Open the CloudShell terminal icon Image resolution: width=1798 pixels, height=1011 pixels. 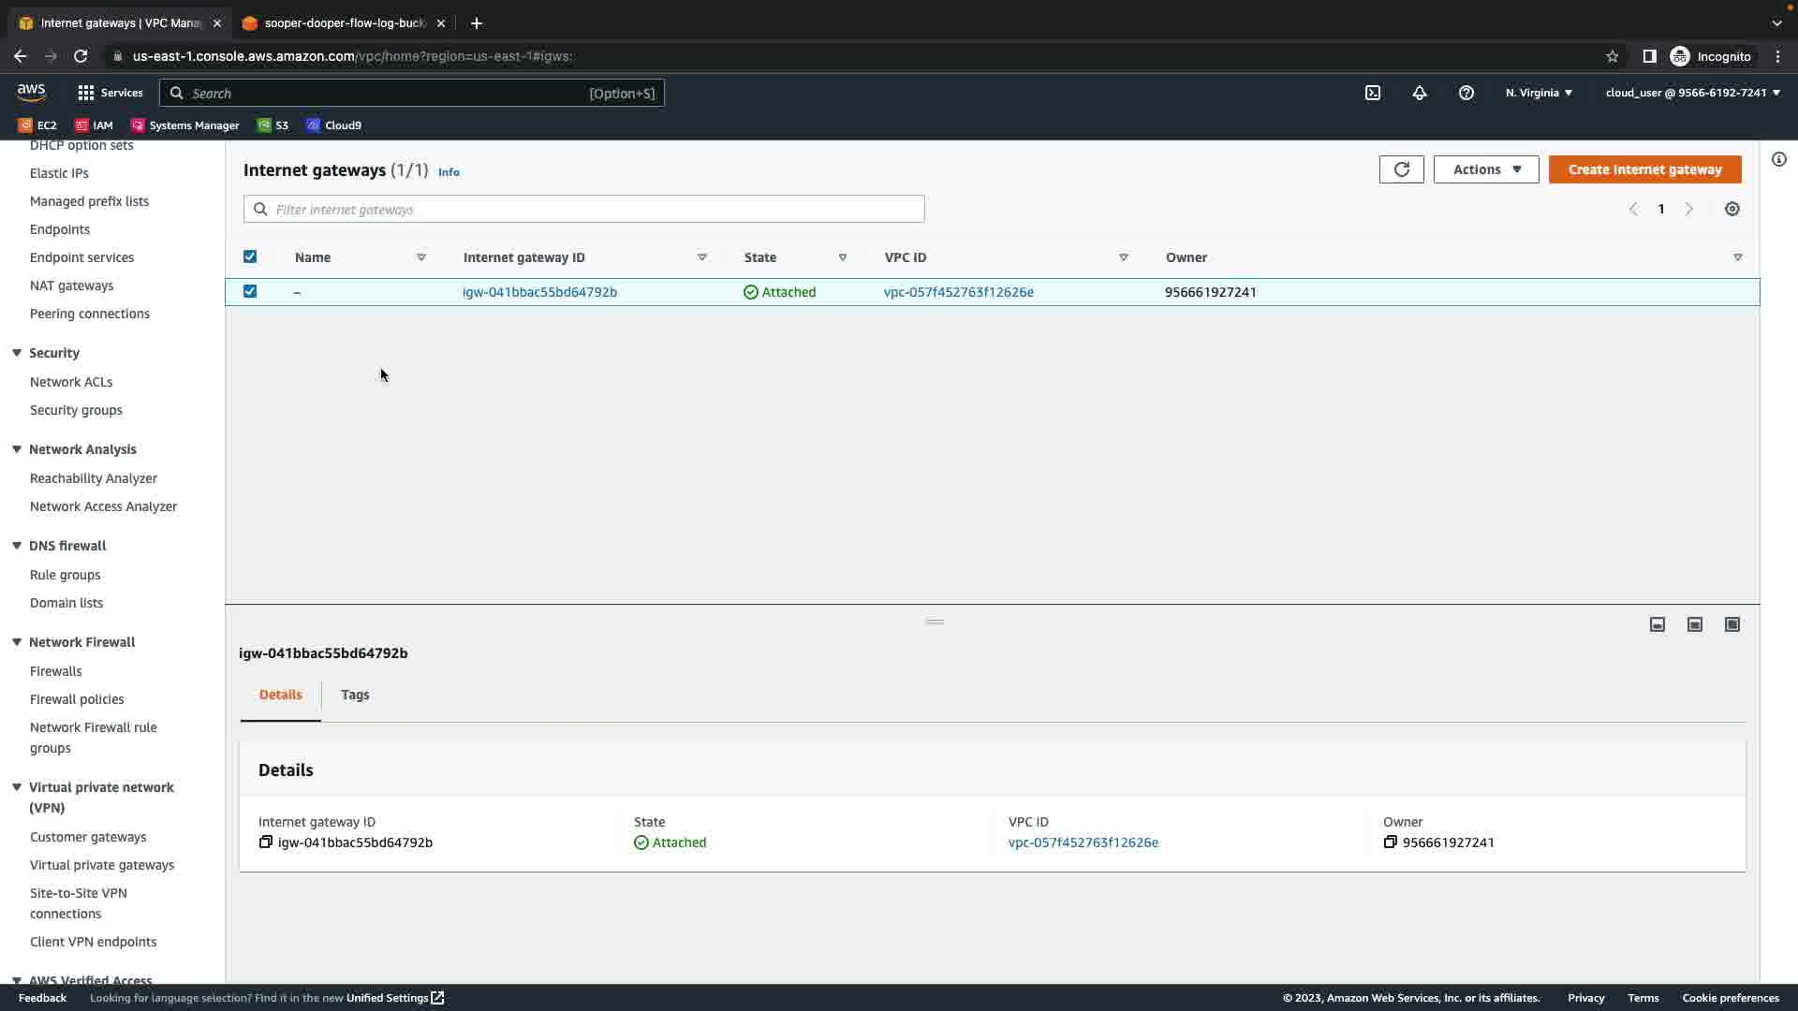point(1373,93)
